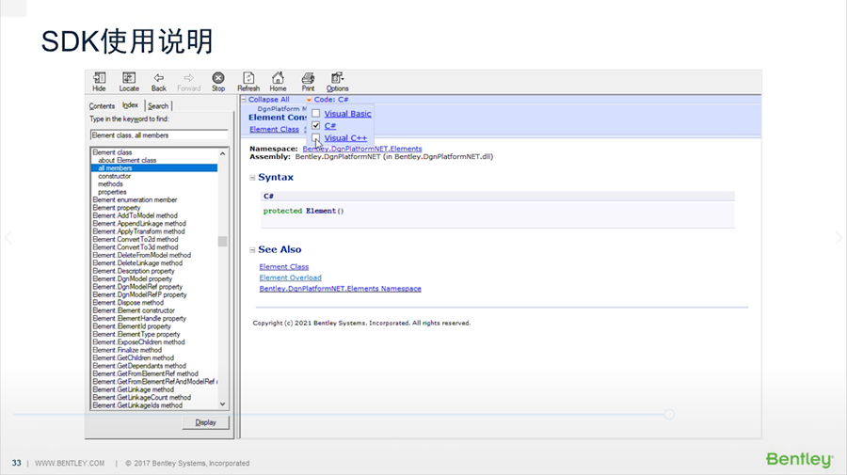Select 'Element.ApplyTransform method' entry
The width and height of the screenshot is (847, 475).
coord(138,231)
